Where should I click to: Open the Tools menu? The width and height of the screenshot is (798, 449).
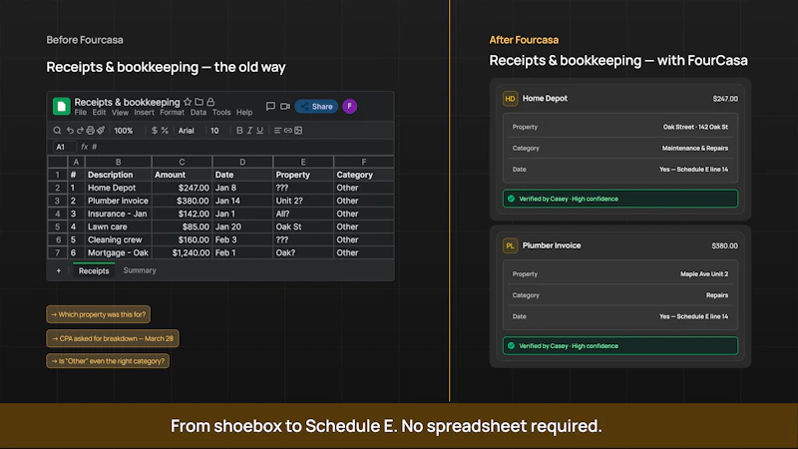tap(221, 113)
